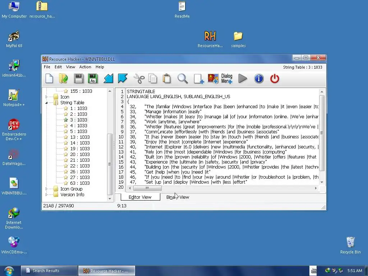This screenshot has width=368, height=276.
Task: Select string table 19 : 1033
Action: 80,148
